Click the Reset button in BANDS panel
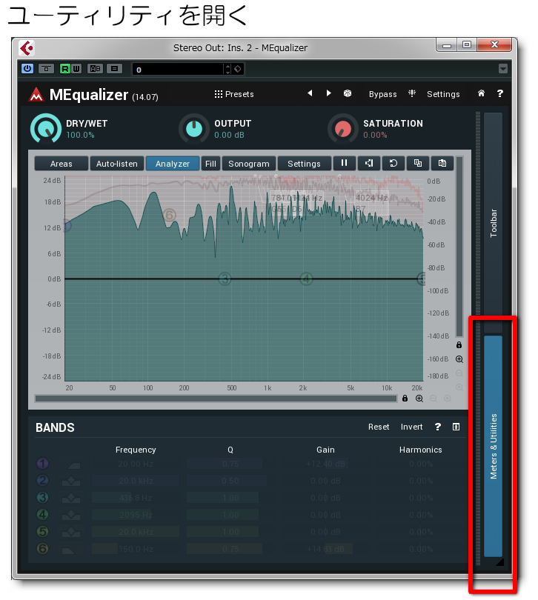 379,427
